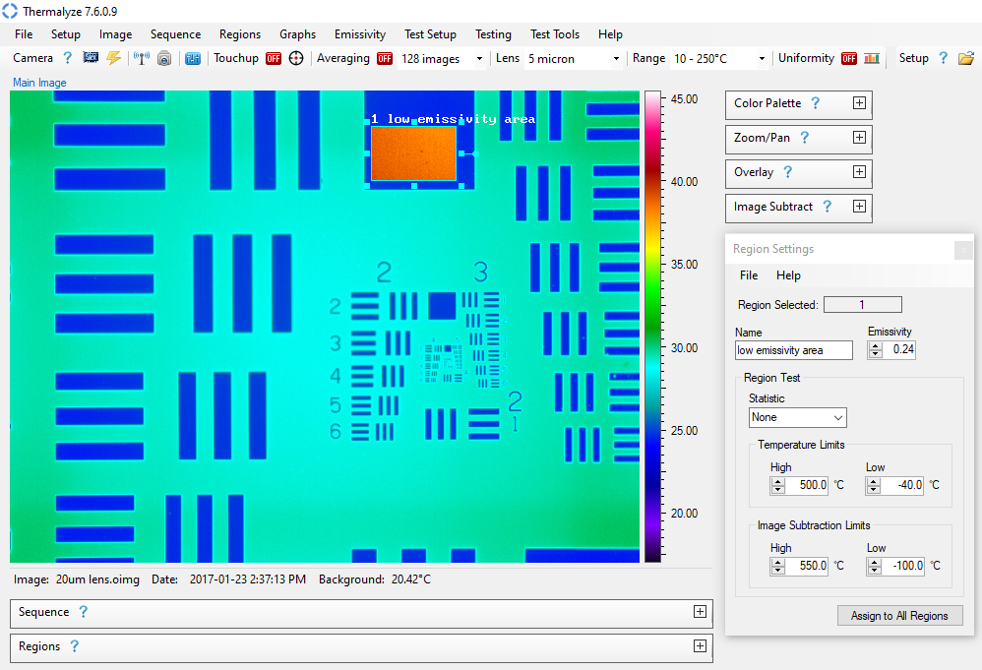982x670 pixels.
Task: Click the Assign to All Regions button
Action: click(899, 616)
